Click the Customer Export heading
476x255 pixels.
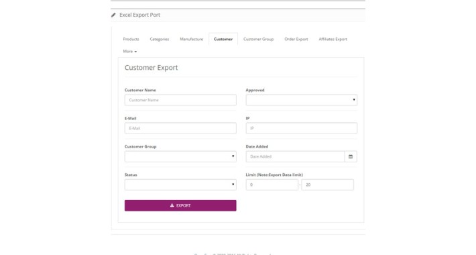(x=151, y=68)
